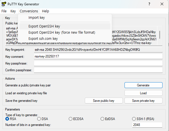Click 'Generate a public/private key pair' label

(28, 85)
